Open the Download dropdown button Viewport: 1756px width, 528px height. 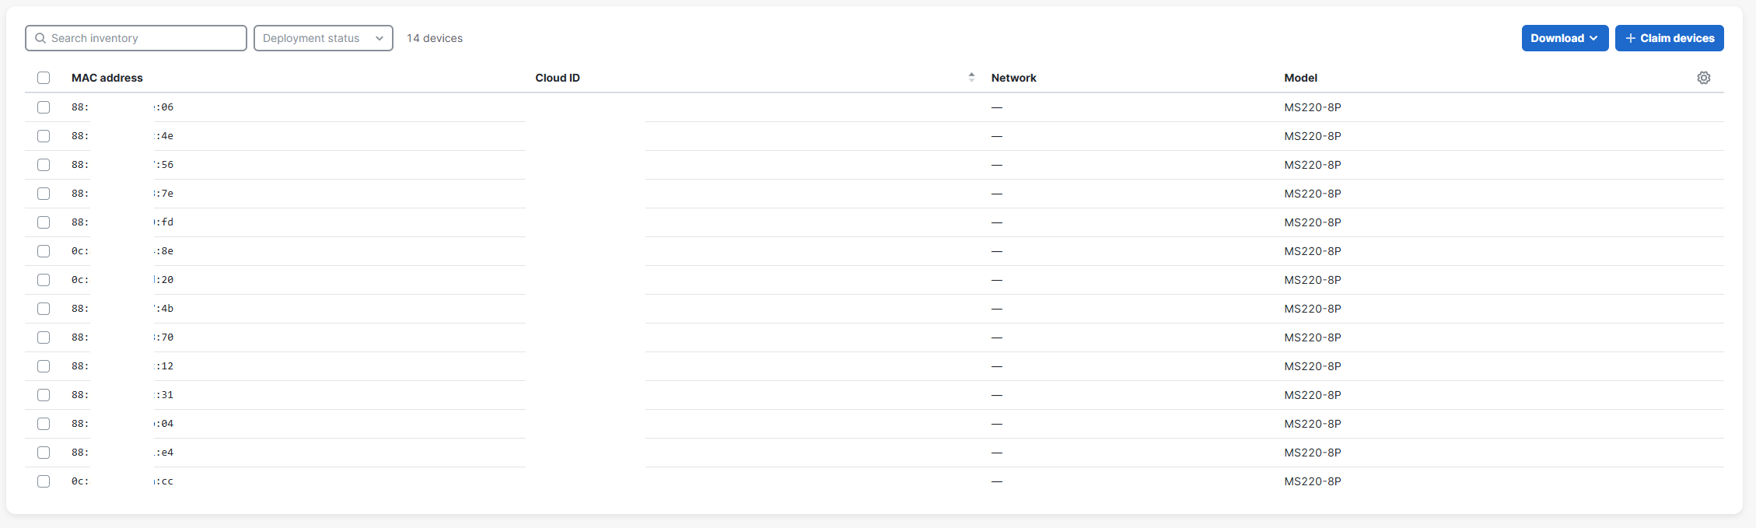(x=1565, y=38)
